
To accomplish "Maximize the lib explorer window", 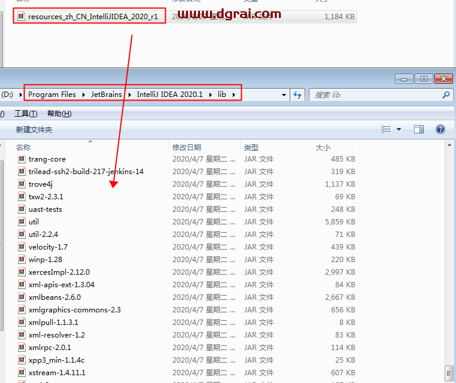I will point(424,79).
